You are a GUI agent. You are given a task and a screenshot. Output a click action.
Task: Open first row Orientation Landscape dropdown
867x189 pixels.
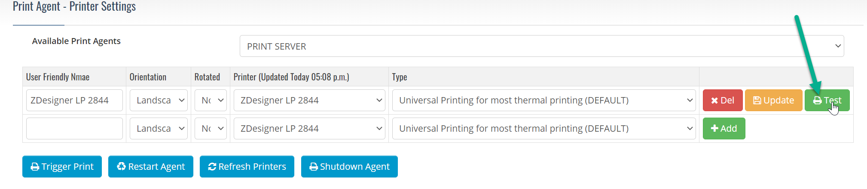[x=159, y=100]
